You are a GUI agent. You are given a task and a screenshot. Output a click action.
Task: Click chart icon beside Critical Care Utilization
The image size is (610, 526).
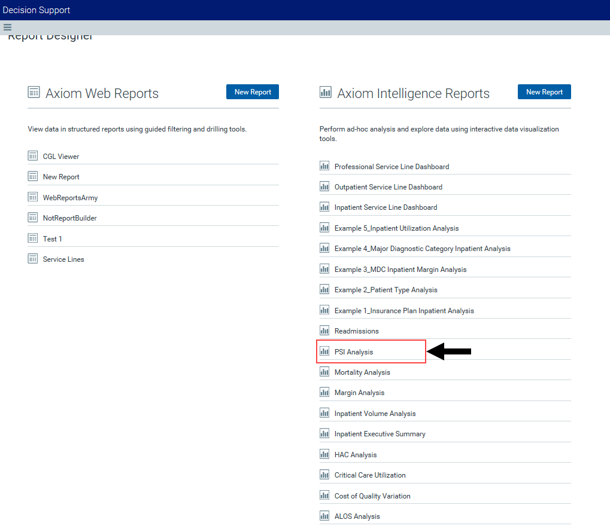pyautogui.click(x=324, y=475)
